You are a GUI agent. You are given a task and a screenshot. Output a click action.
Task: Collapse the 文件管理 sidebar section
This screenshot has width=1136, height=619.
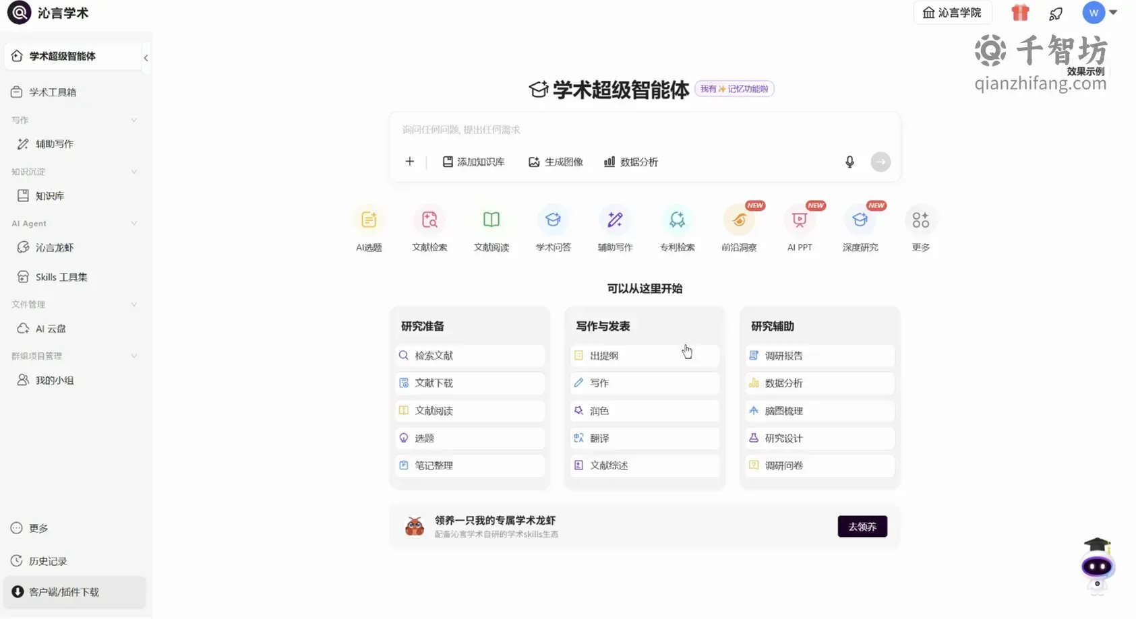pyautogui.click(x=133, y=304)
